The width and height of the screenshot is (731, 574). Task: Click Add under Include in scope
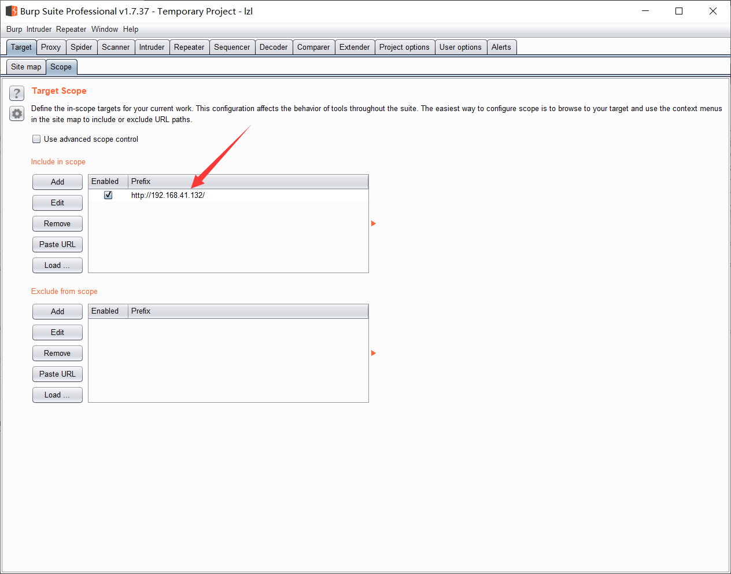(57, 182)
